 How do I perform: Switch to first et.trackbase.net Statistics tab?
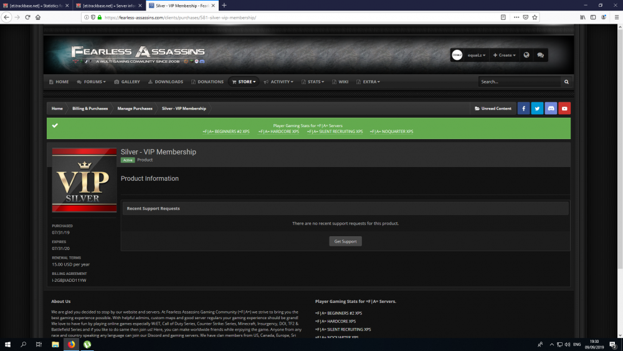[36, 6]
